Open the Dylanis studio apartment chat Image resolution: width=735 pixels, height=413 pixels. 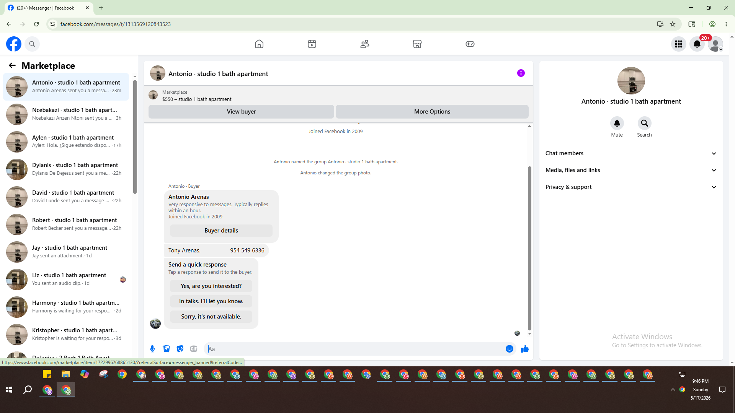[66, 169]
